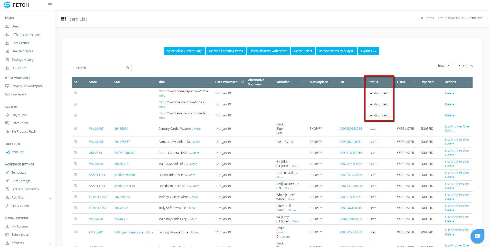This screenshot has height=247, width=489.
Task: Click the Filters & Formatting funnel icon
Action: (x=7, y=189)
